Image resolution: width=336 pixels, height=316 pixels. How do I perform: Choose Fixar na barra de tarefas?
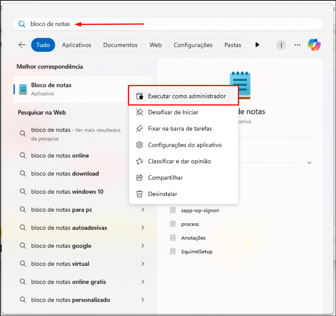183,129
